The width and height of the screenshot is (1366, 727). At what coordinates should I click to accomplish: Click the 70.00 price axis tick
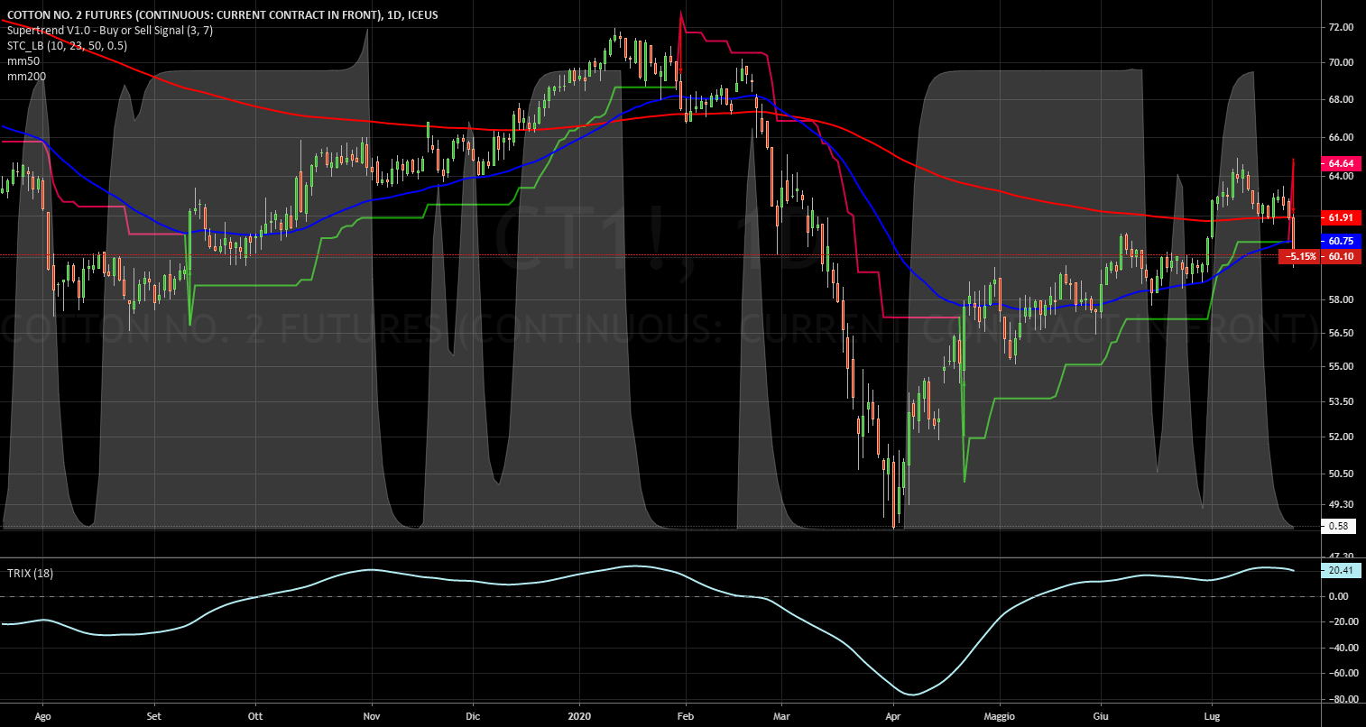1340,62
